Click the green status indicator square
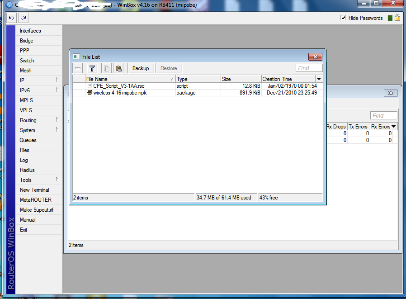Screen dimensions: 406x299 390,18
